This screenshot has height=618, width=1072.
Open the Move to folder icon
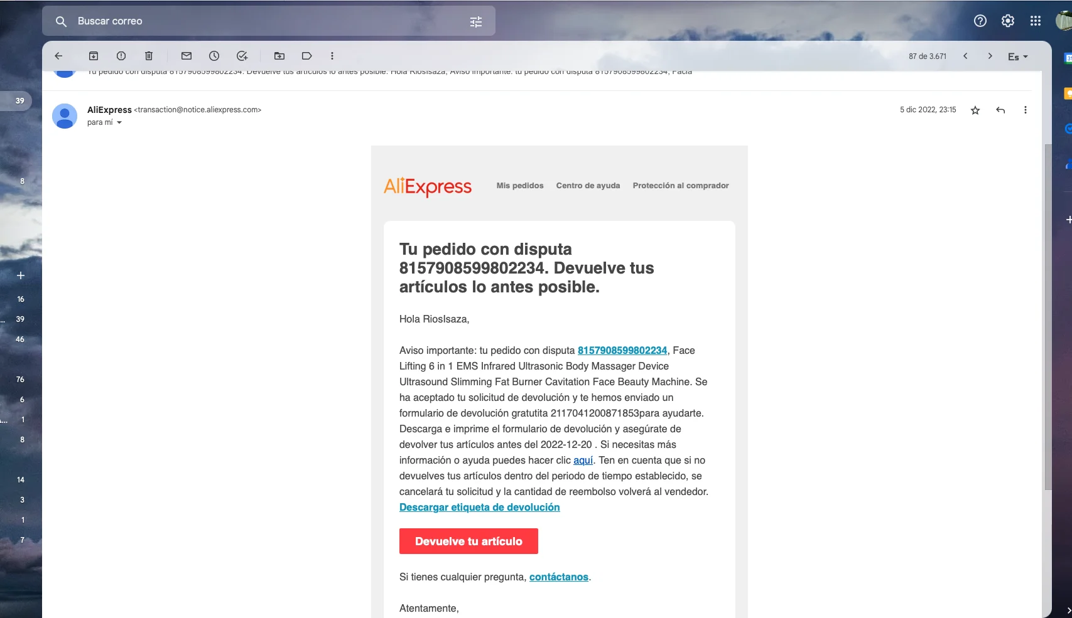(279, 56)
